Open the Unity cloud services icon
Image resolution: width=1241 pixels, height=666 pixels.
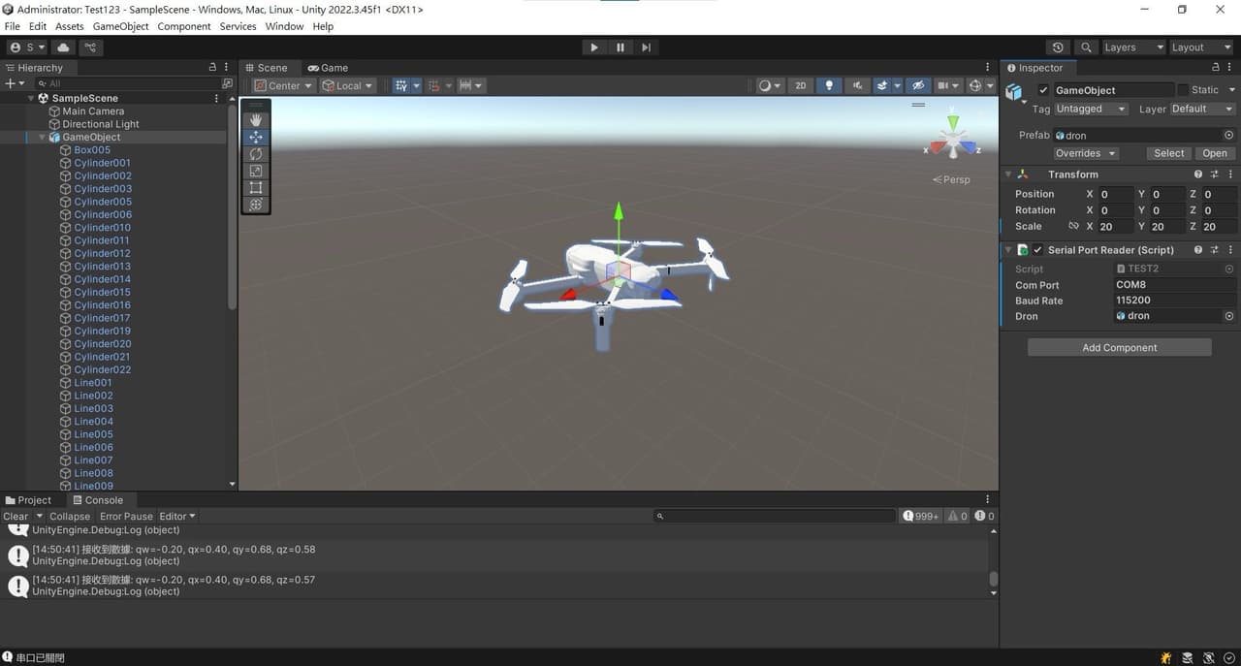tap(63, 48)
